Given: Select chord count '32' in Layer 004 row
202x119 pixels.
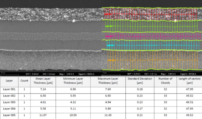Looking at the screenshot, I should click(x=165, y=109).
